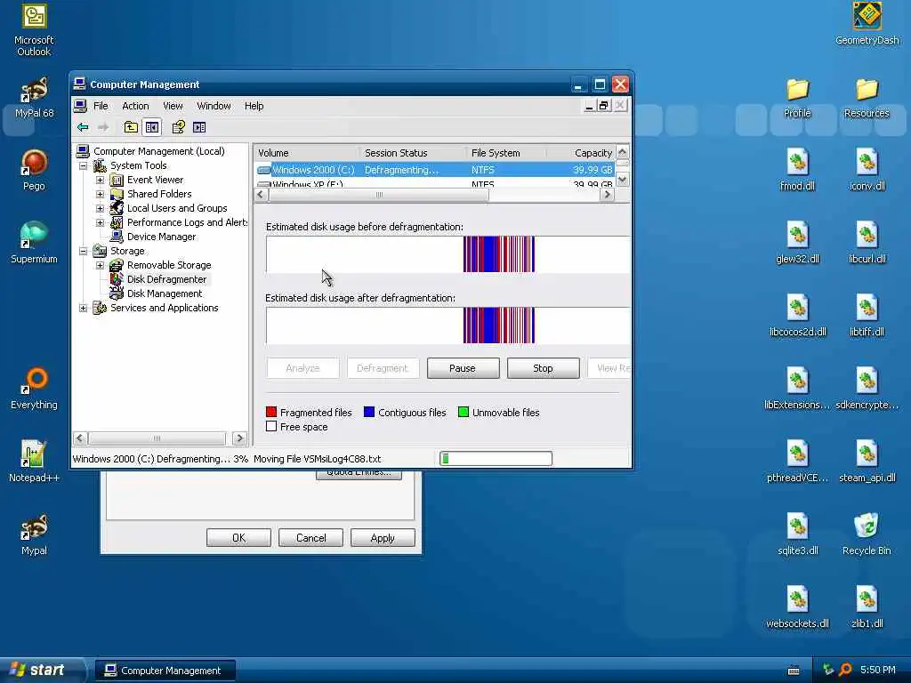Expand Local Users and Groups node
Screen dimensions: 911x683
100,208
